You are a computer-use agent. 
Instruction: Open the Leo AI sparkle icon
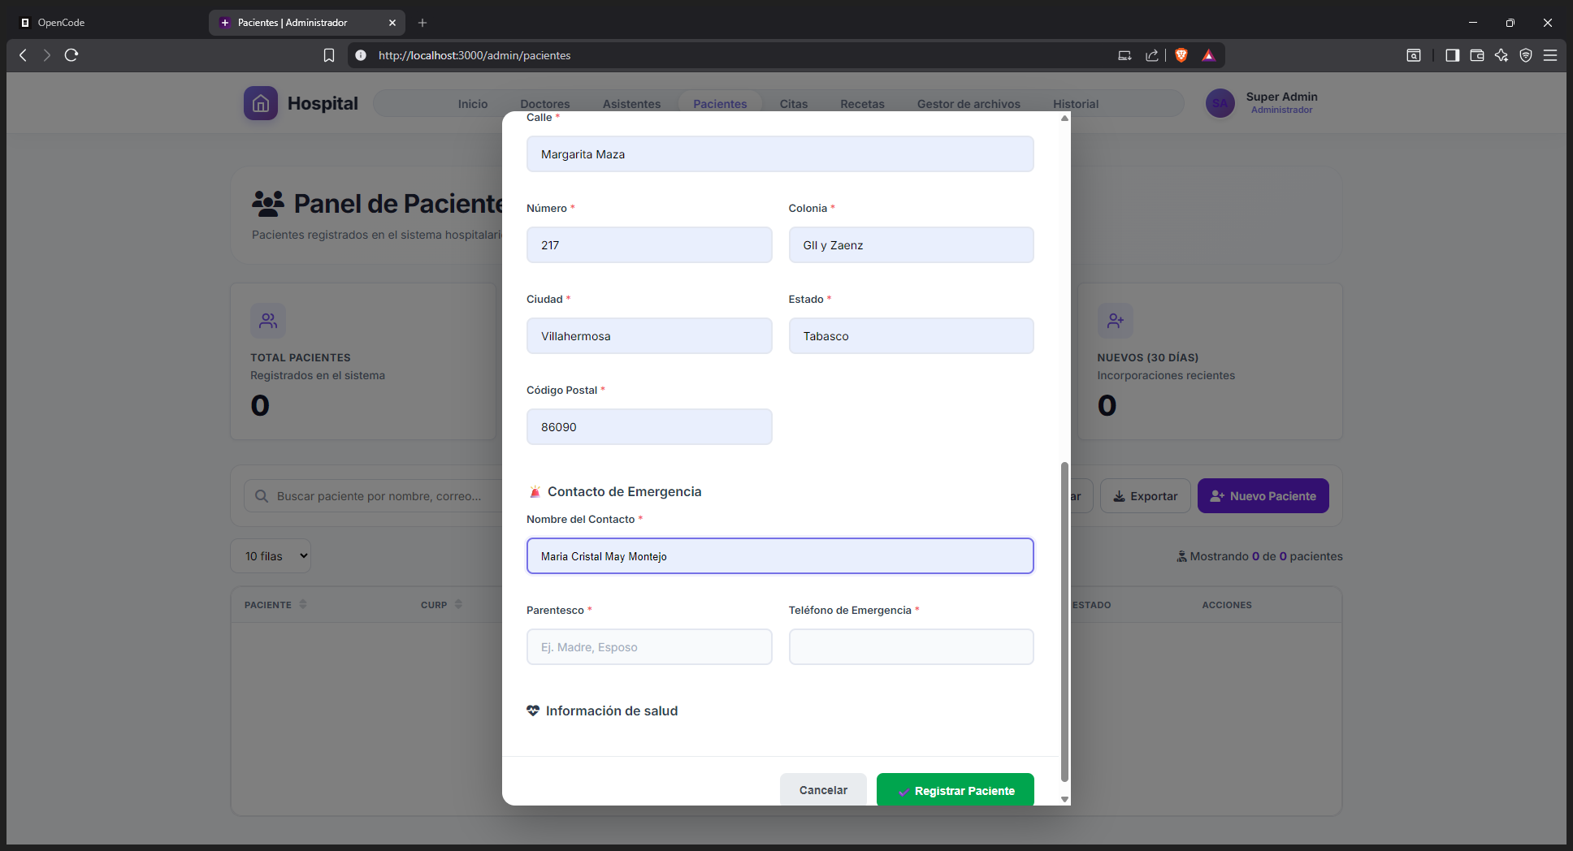pos(1501,55)
